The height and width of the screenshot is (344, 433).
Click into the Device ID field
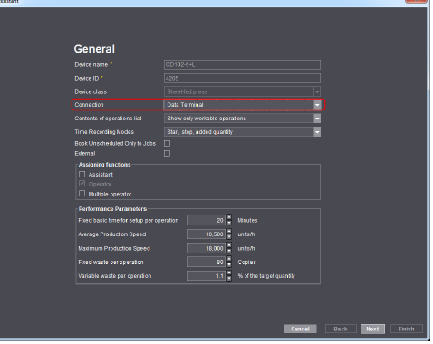click(242, 78)
